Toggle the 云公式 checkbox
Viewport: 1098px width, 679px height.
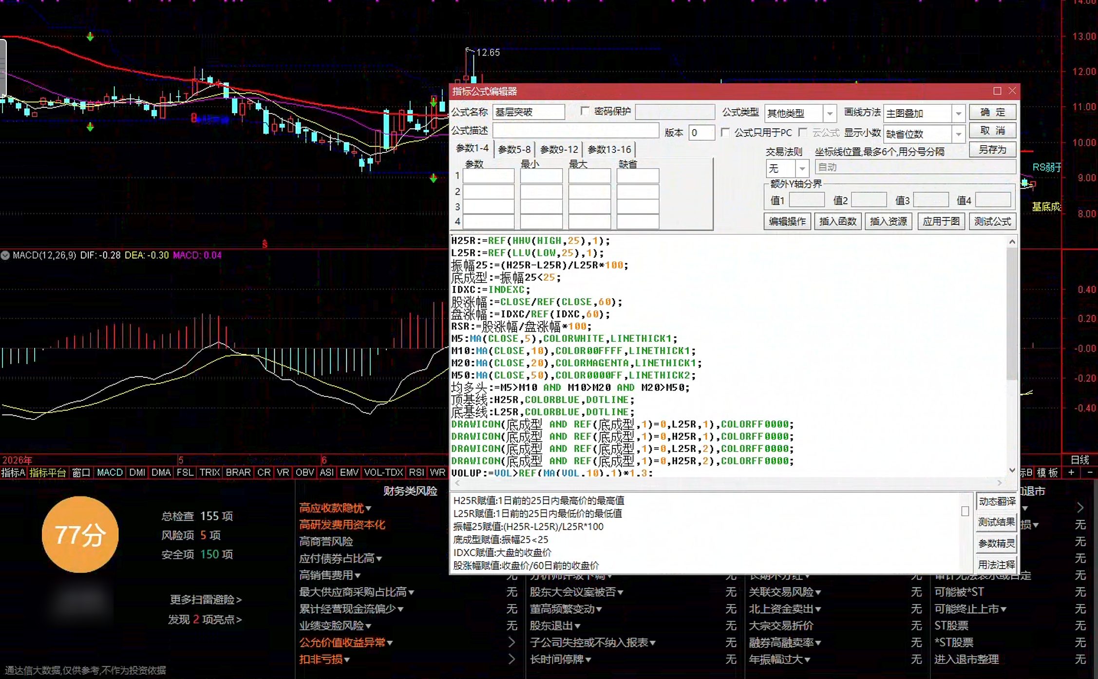pyautogui.click(x=803, y=132)
